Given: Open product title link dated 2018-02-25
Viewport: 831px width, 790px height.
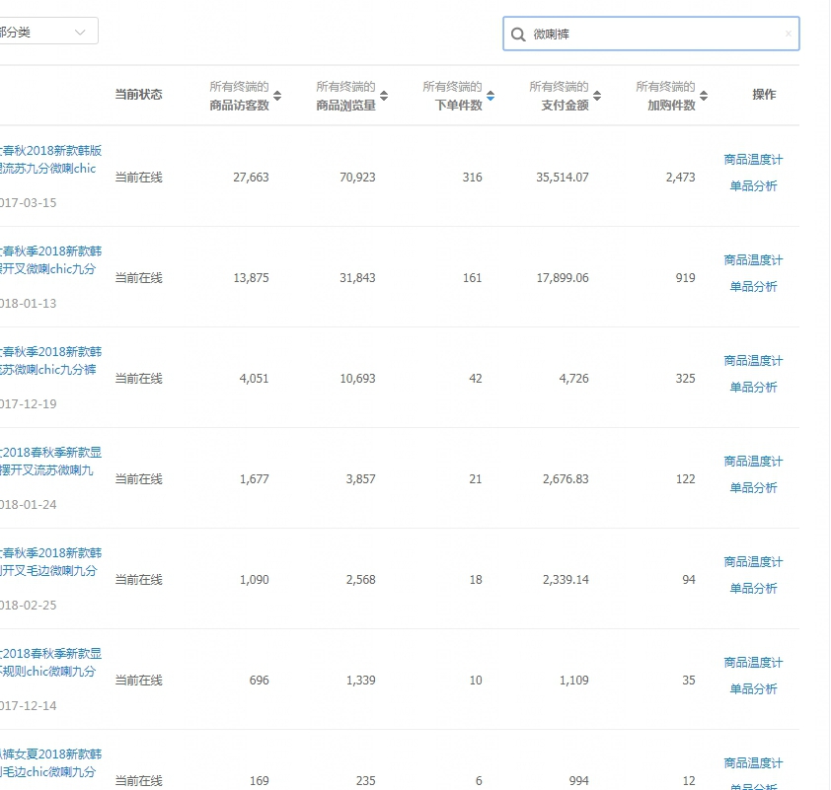Looking at the screenshot, I should [49, 562].
